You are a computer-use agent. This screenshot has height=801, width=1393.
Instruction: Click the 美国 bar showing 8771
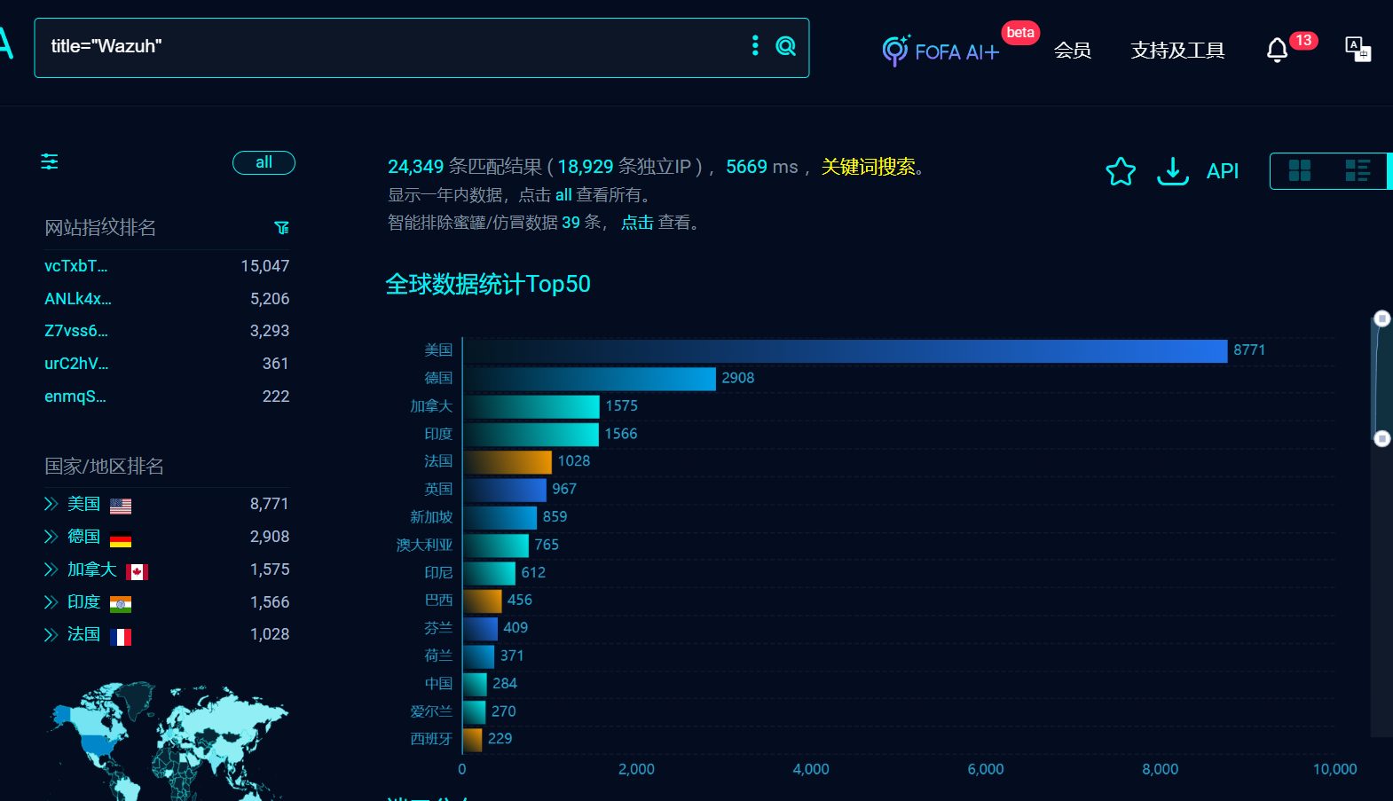(x=845, y=350)
